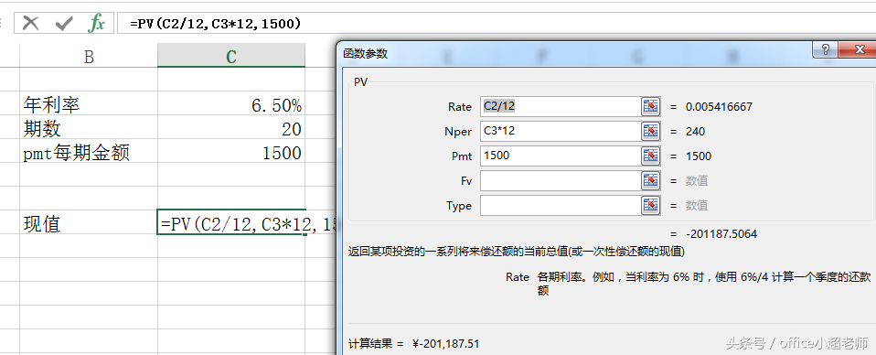The width and height of the screenshot is (876, 355).
Task: Collapse dialog via Type range selector icon
Action: [650, 205]
